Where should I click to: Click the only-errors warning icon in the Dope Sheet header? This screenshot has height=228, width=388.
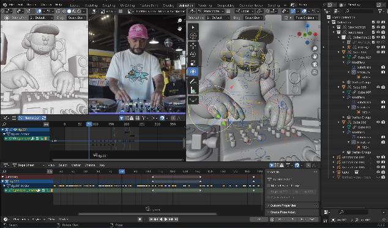coord(282,165)
